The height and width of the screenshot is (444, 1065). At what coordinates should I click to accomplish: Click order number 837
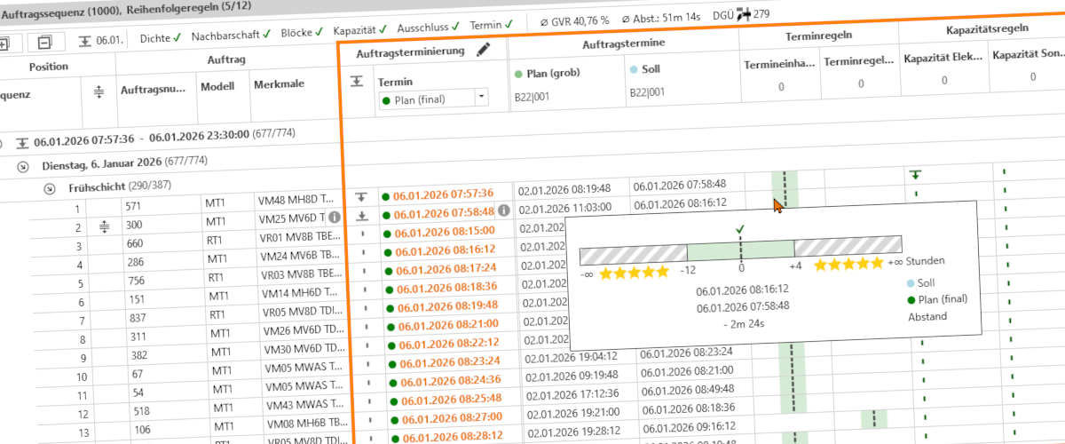click(138, 319)
